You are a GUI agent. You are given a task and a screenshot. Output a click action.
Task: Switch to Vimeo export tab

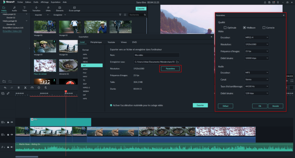click(x=124, y=42)
